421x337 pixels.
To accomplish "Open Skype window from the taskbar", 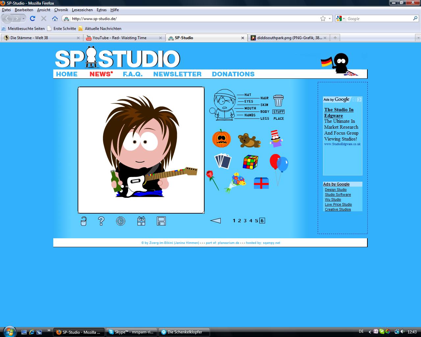I will pyautogui.click(x=132, y=332).
